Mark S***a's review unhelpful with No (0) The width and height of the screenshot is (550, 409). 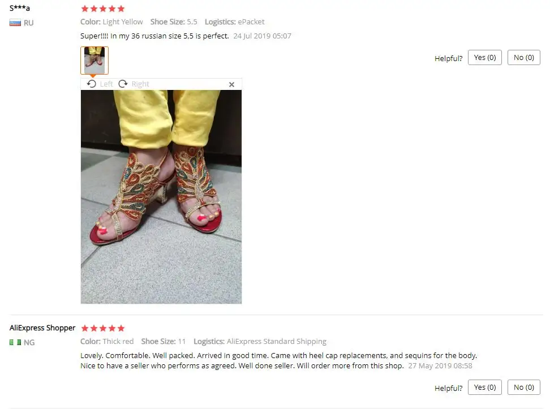524,58
